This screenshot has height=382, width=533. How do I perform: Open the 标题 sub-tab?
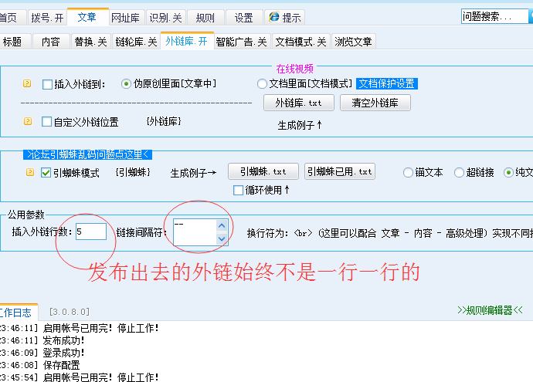point(15,42)
